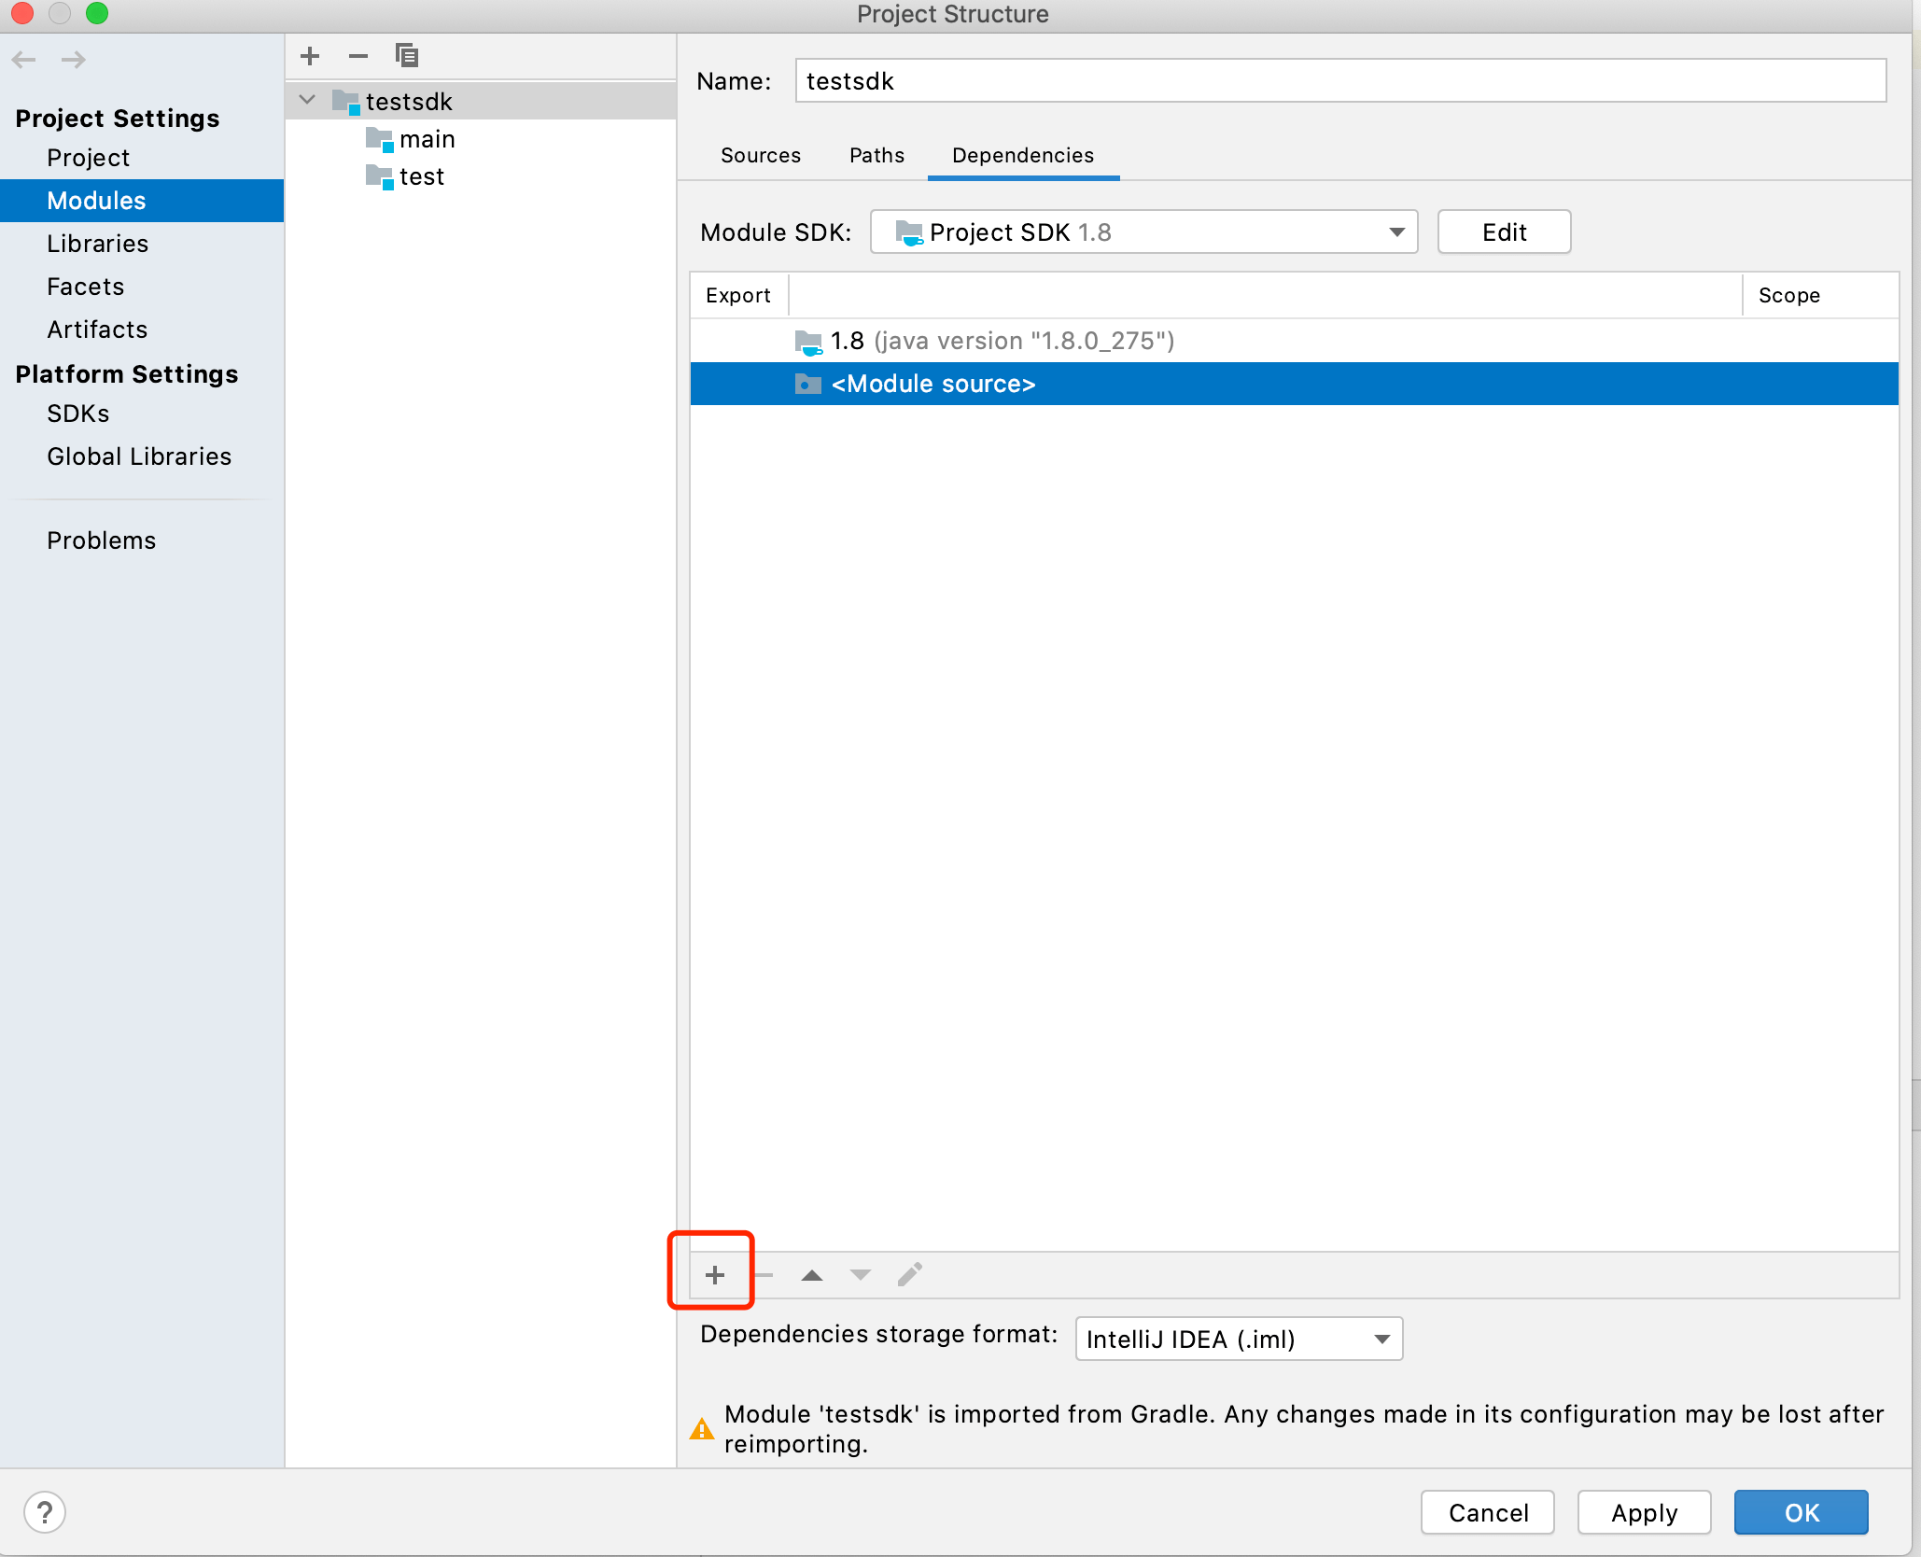Open dependencies storage format dropdown
The height and width of the screenshot is (1557, 1921).
[x=1238, y=1339]
